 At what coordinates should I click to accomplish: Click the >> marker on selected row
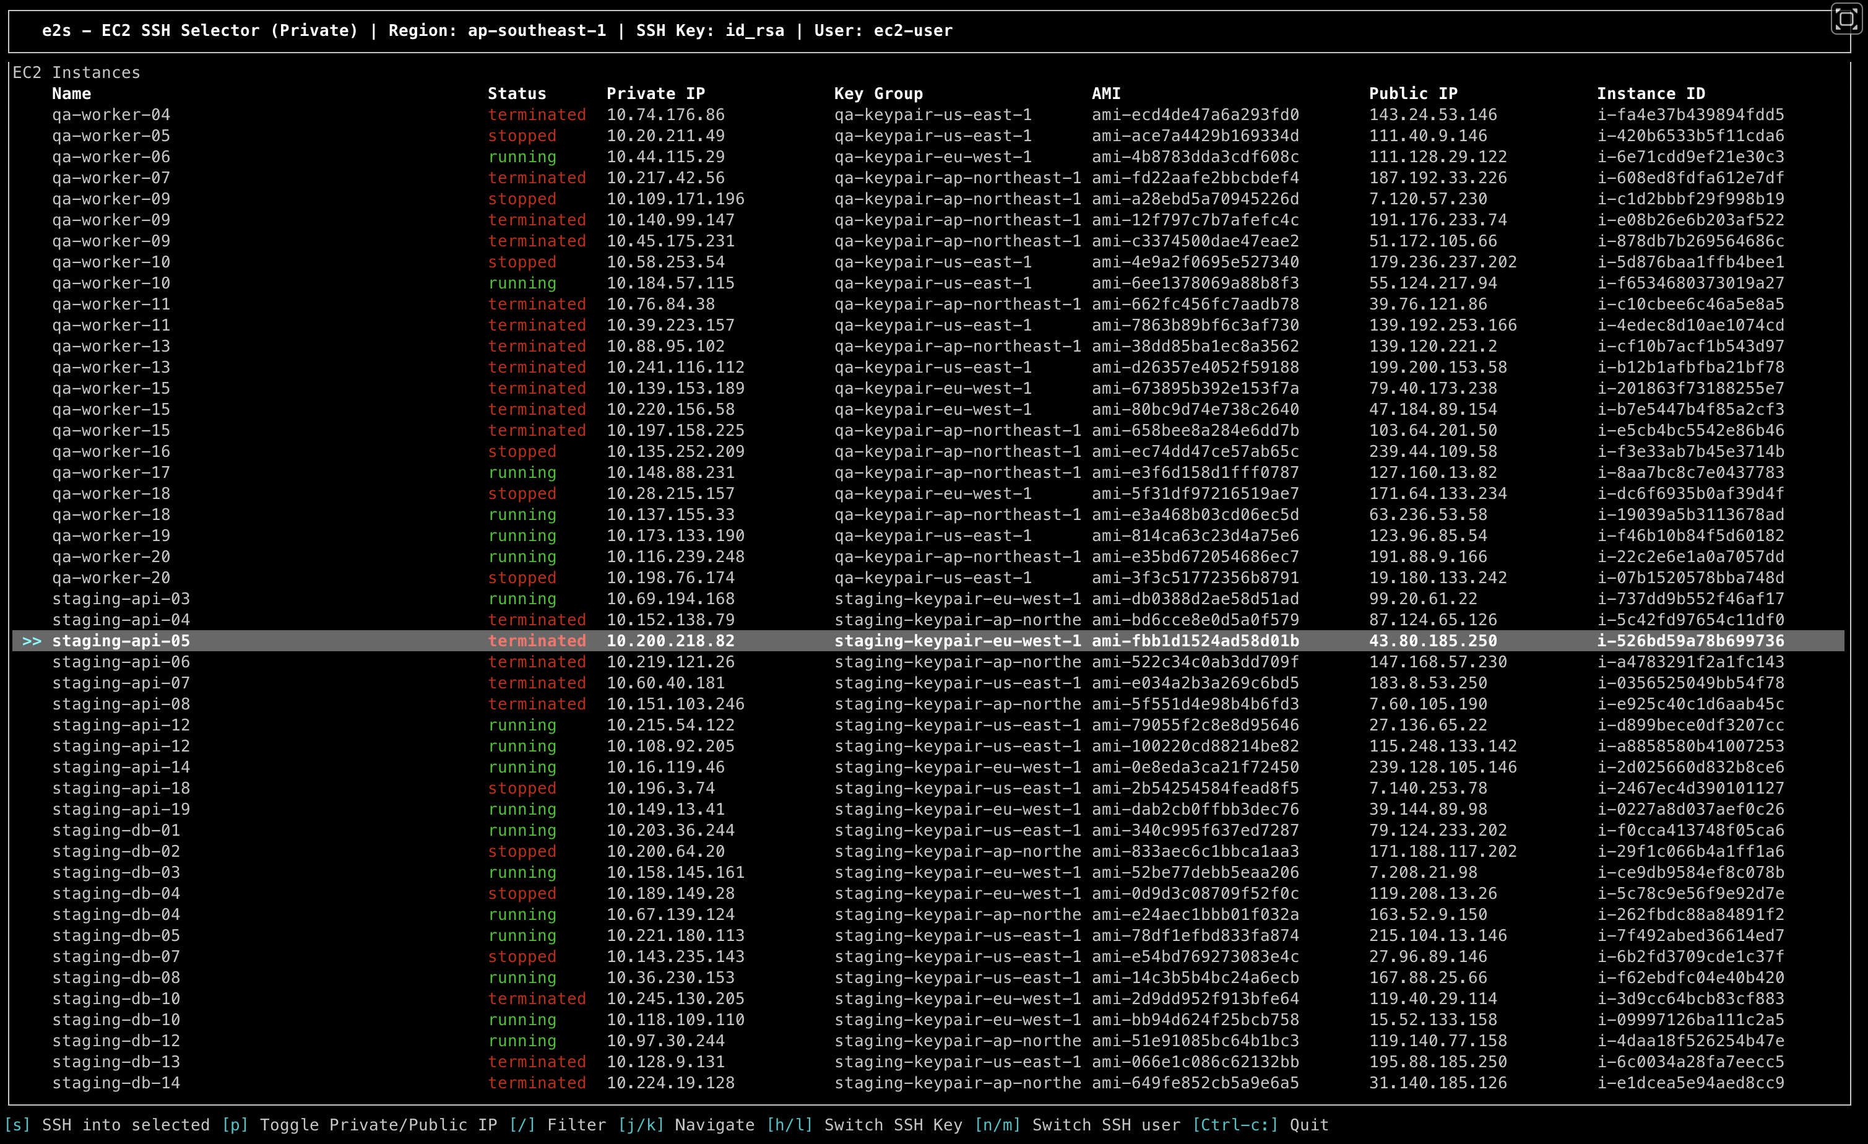[32, 641]
